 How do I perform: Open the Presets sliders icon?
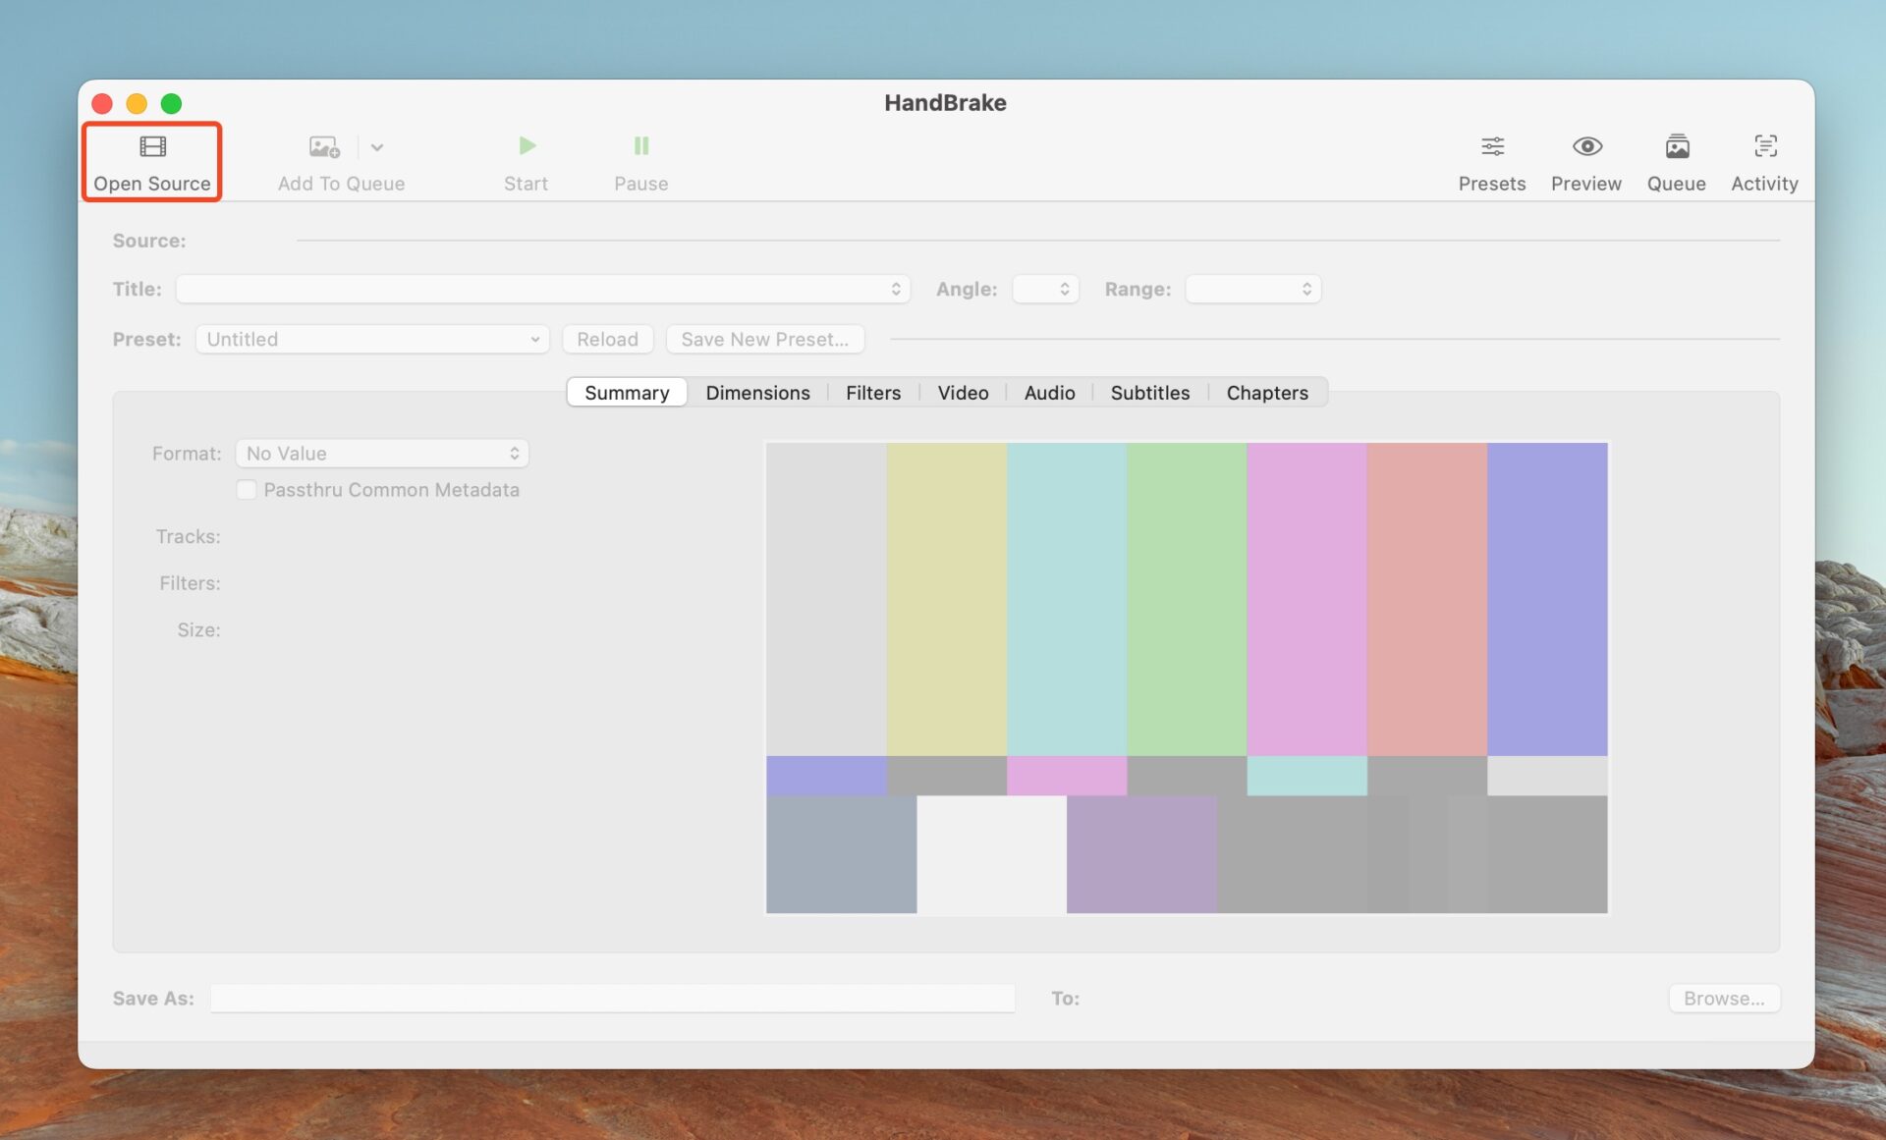pyautogui.click(x=1492, y=146)
